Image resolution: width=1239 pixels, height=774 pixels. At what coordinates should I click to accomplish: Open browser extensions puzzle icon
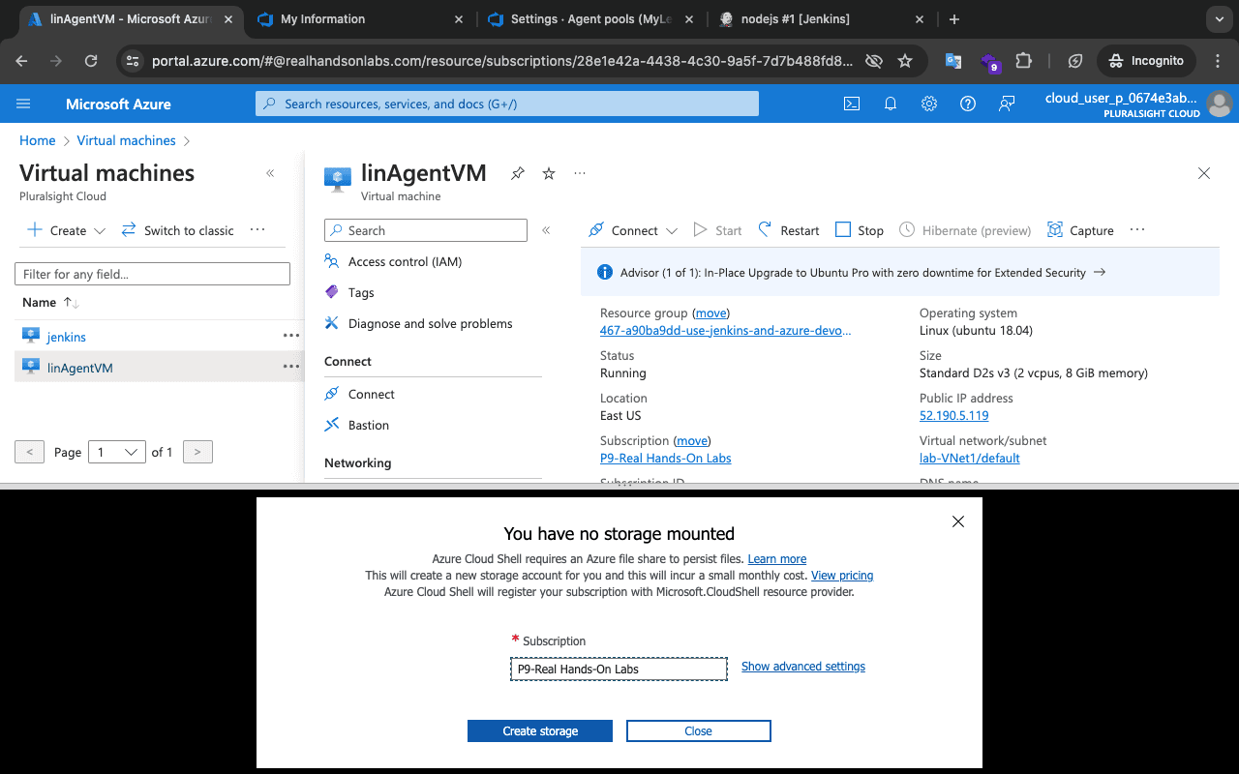tap(1024, 60)
